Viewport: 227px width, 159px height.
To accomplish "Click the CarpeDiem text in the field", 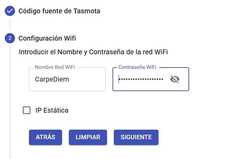I will click(52, 79).
